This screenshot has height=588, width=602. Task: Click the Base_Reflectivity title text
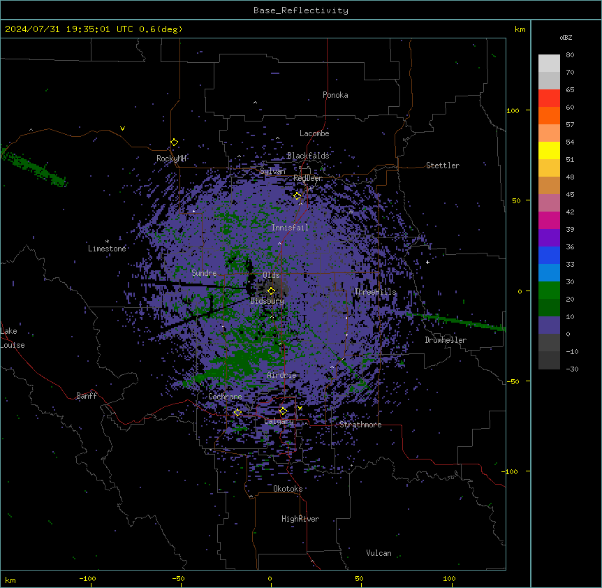click(301, 10)
